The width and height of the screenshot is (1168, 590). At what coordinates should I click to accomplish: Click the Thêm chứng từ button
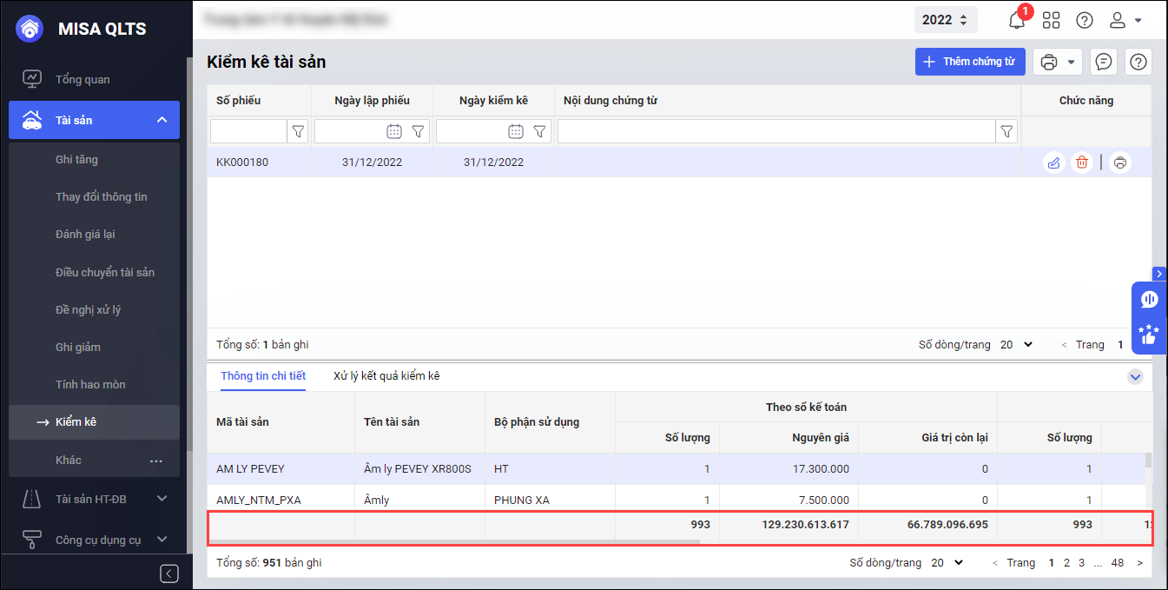click(970, 62)
